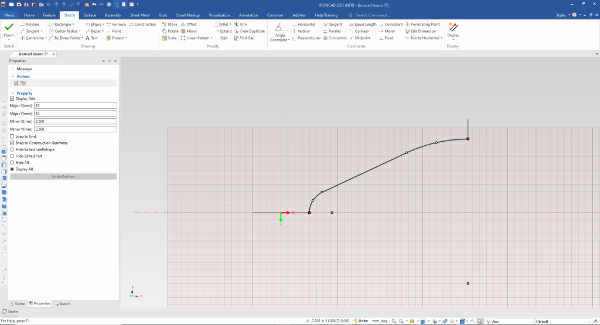
Task: Open the Scene tab at panel bottom
Action: [x=17, y=303]
